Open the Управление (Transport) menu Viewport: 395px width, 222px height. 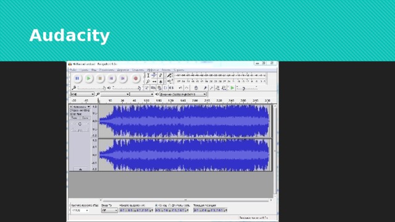(x=107, y=70)
